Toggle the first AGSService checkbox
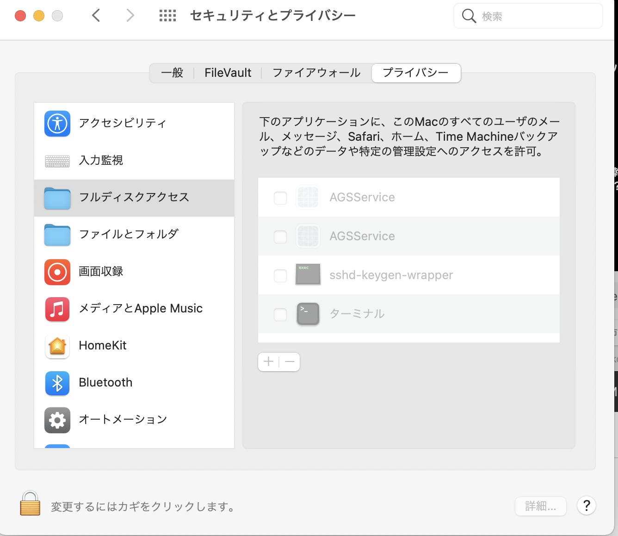Image resolution: width=618 pixels, height=536 pixels. pos(280,198)
